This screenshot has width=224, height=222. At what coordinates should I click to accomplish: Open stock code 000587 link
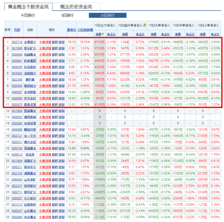point(17,92)
